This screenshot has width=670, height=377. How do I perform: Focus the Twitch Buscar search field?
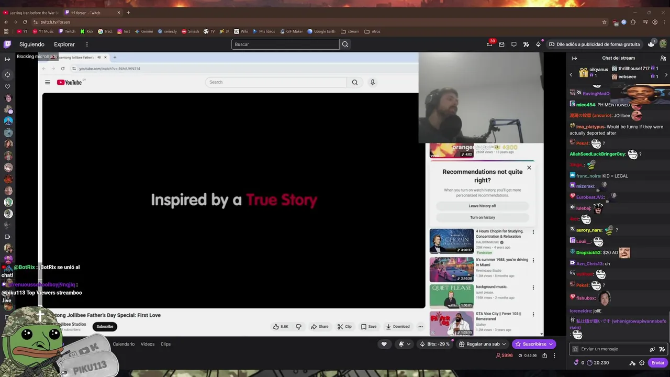click(x=285, y=45)
